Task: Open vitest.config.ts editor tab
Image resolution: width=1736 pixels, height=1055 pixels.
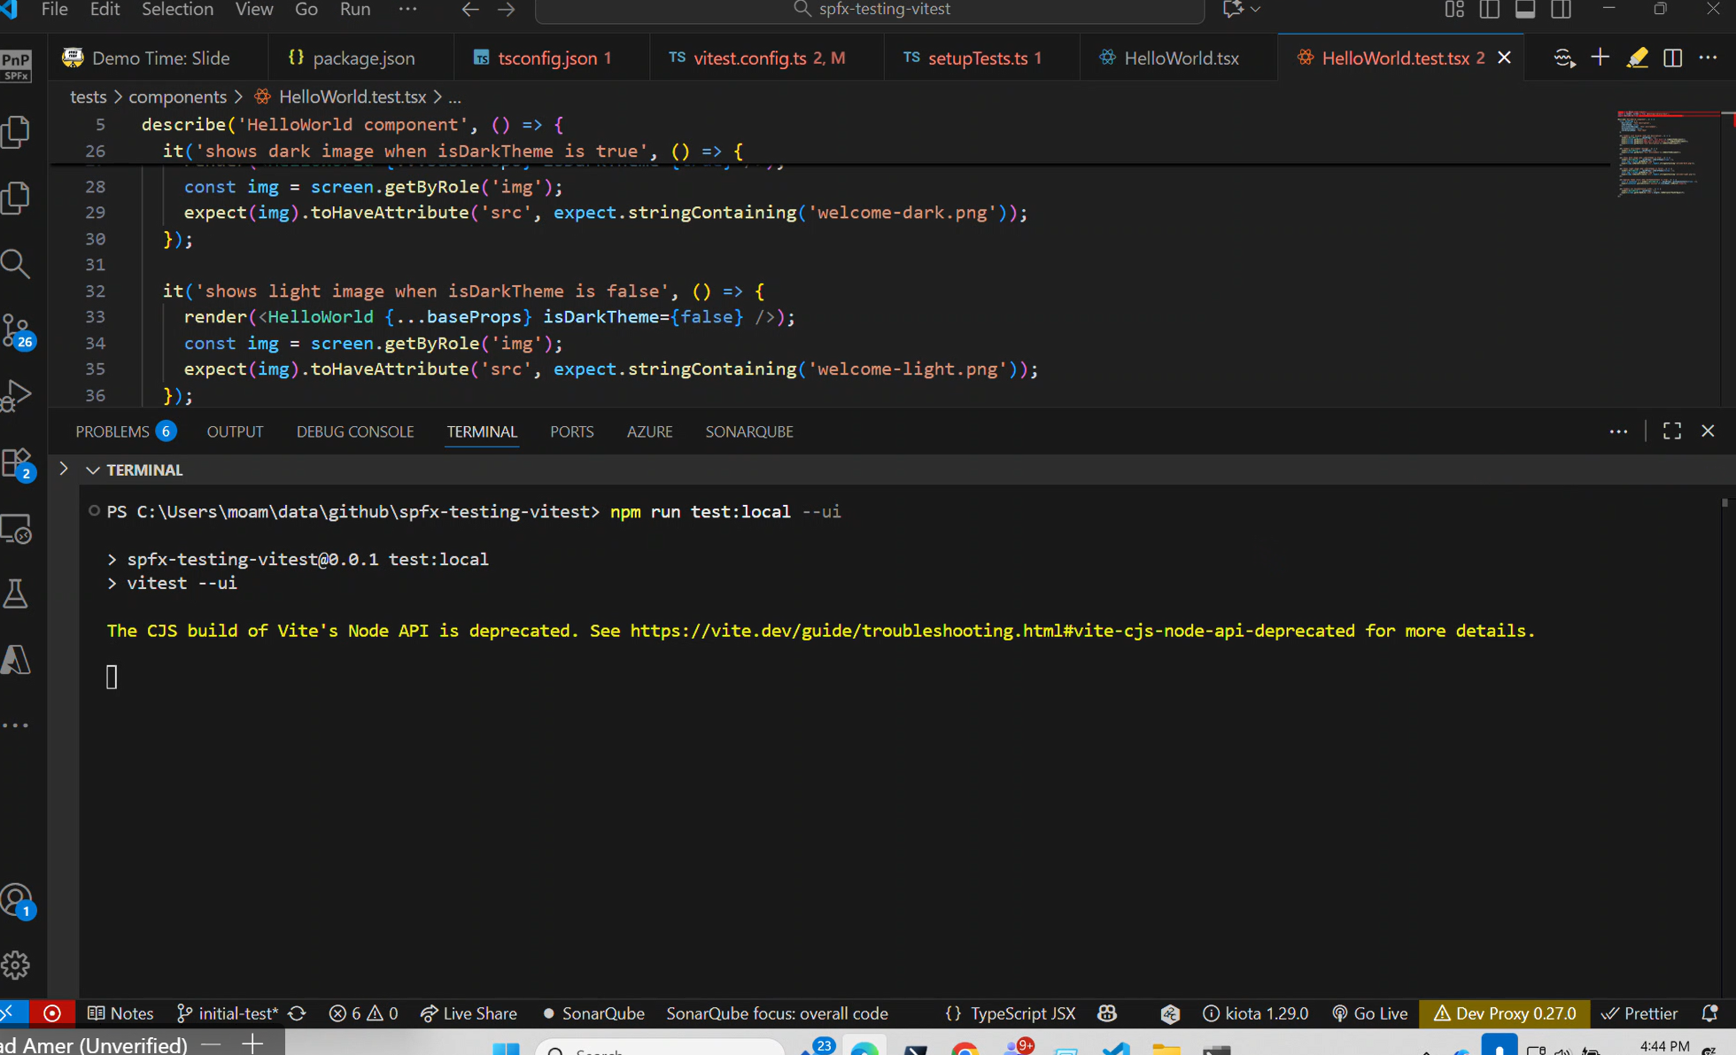Action: point(749,58)
